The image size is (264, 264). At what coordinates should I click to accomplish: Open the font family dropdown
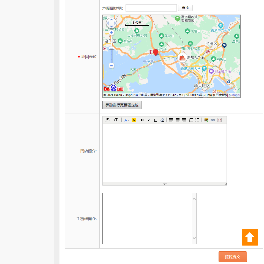point(108,120)
